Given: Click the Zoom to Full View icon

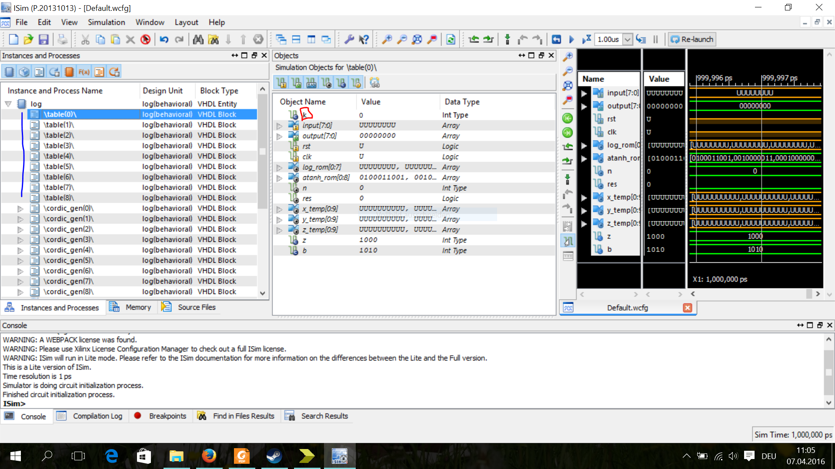Looking at the screenshot, I should point(417,40).
